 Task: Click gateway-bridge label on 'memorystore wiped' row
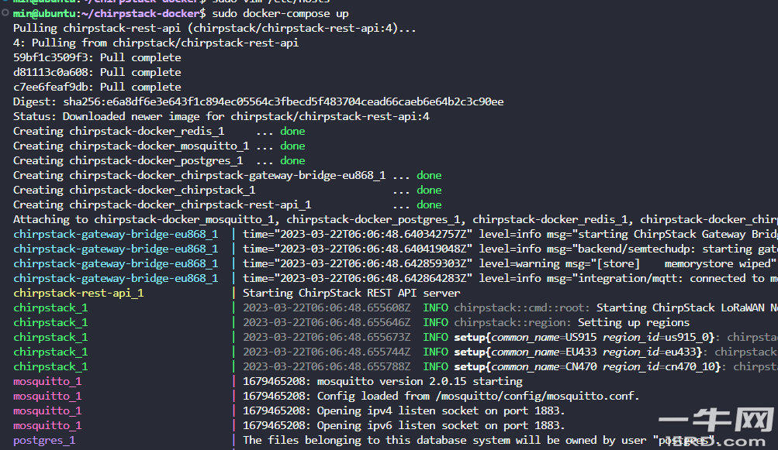pyautogui.click(x=116, y=263)
